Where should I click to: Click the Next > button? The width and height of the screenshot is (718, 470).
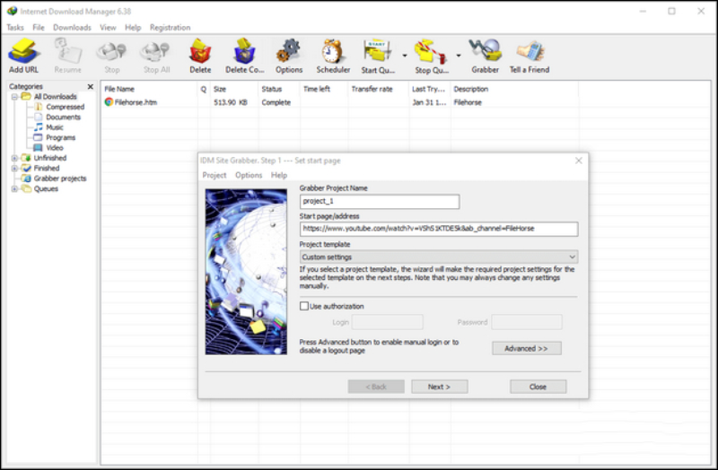[439, 387]
